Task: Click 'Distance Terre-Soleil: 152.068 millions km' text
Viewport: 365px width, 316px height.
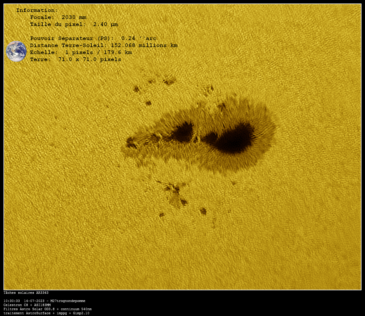Action: pos(104,45)
